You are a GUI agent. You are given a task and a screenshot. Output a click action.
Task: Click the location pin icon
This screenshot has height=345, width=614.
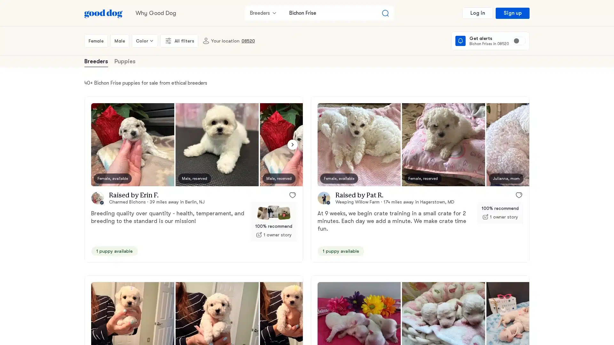[x=206, y=41]
